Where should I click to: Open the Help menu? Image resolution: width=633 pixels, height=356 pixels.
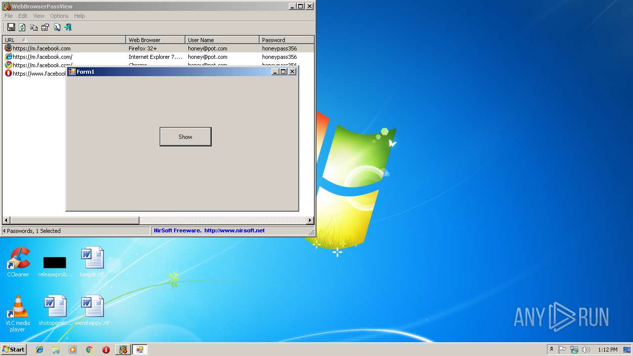[x=80, y=16]
